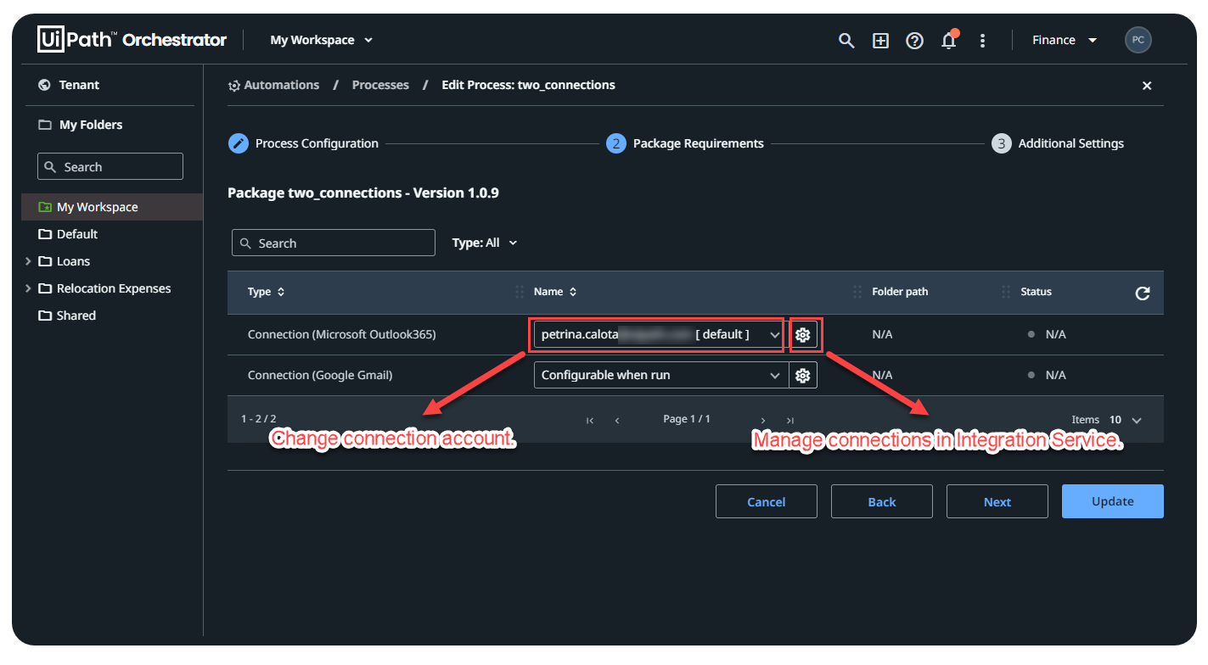Open the search magnifier icon in header
This screenshot has height=665, width=1208.
tap(846, 41)
